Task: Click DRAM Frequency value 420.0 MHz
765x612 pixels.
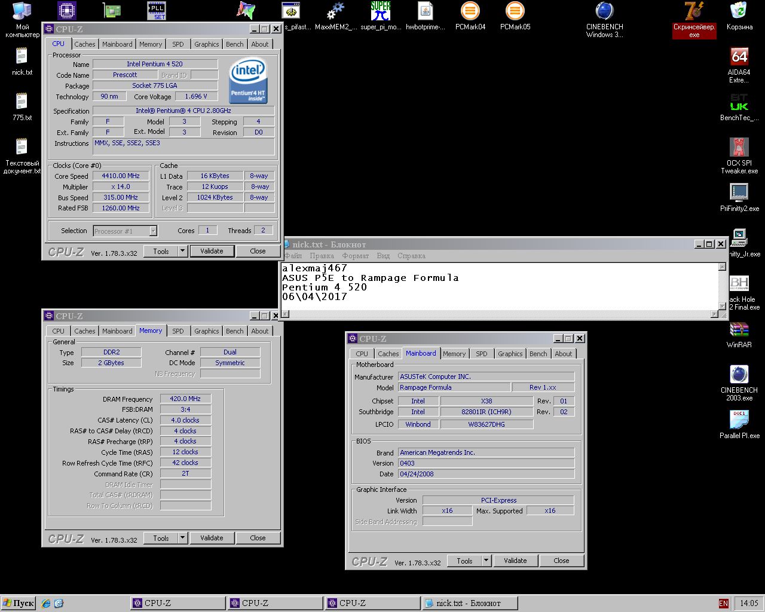Action: (x=185, y=399)
